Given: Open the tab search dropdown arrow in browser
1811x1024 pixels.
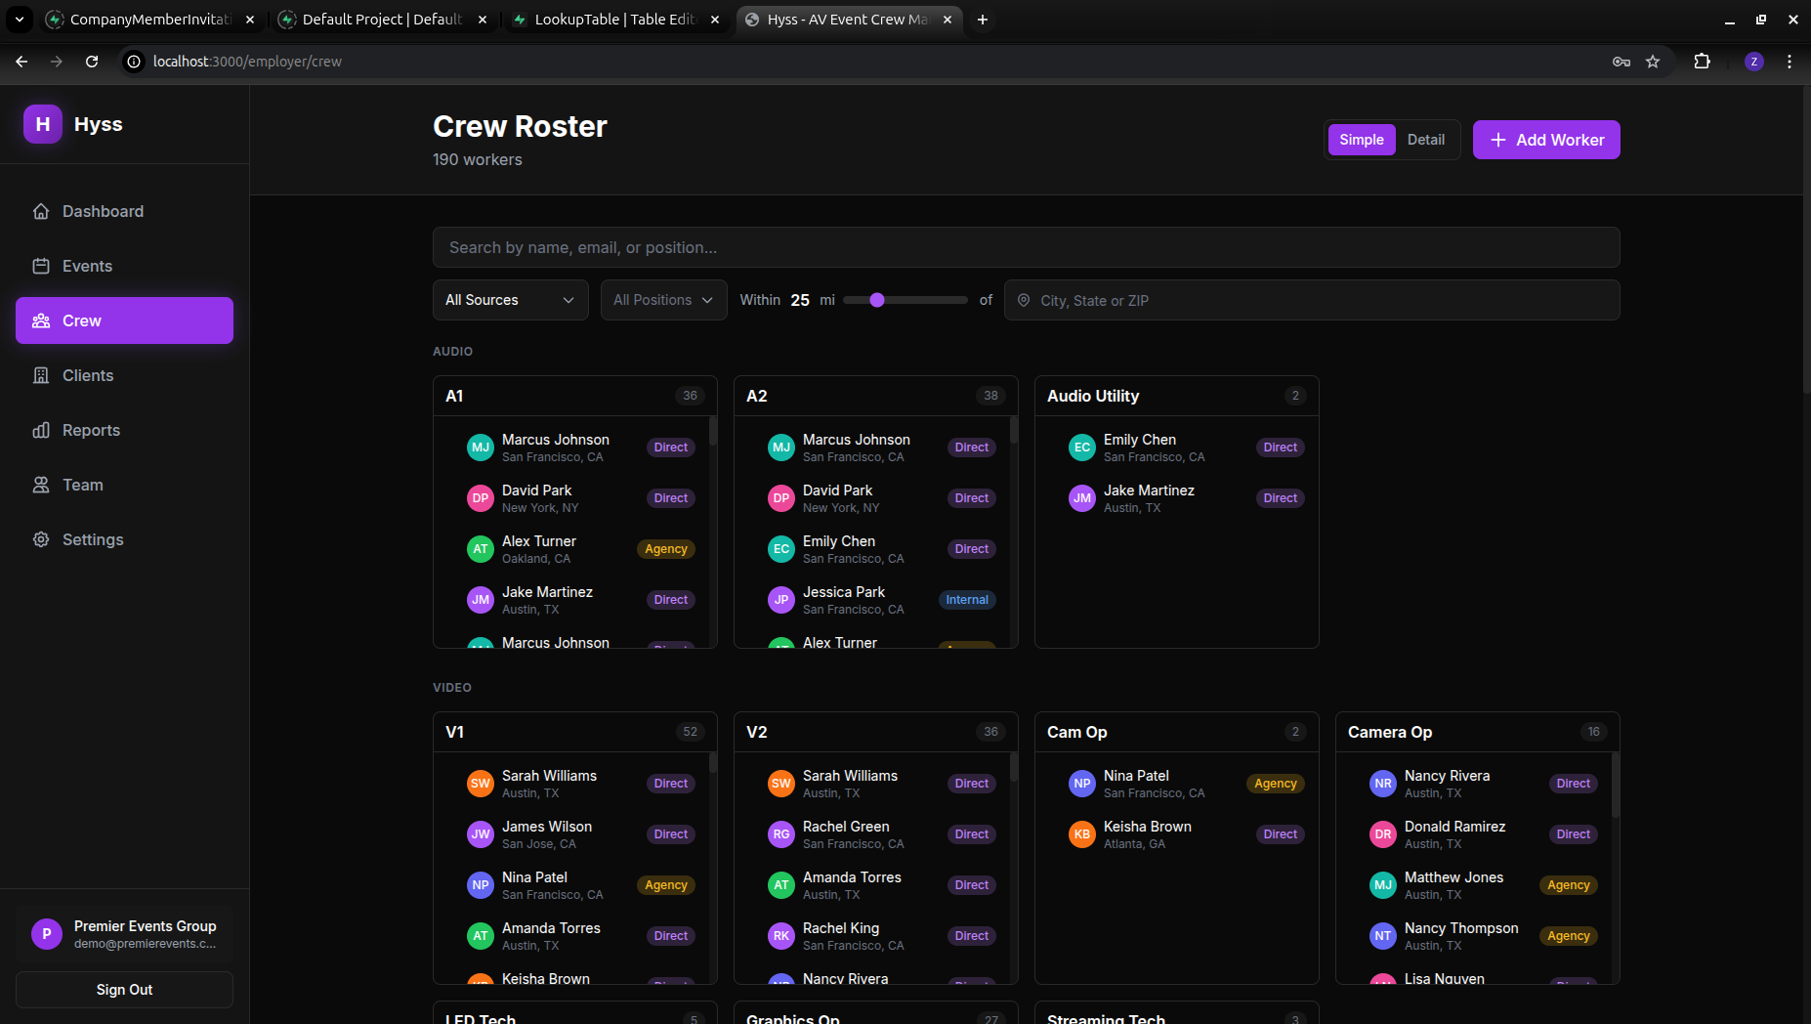Looking at the screenshot, I should (x=20, y=20).
